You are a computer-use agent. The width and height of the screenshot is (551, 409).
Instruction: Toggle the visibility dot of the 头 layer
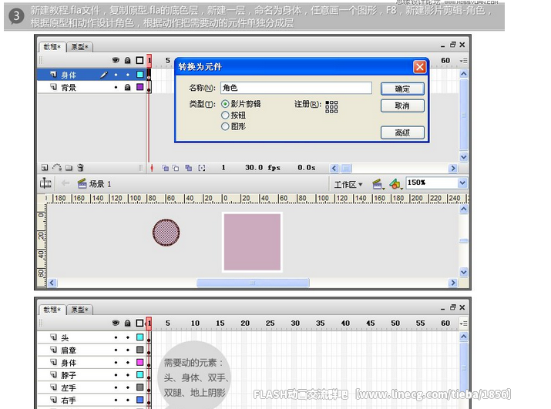tap(116, 337)
